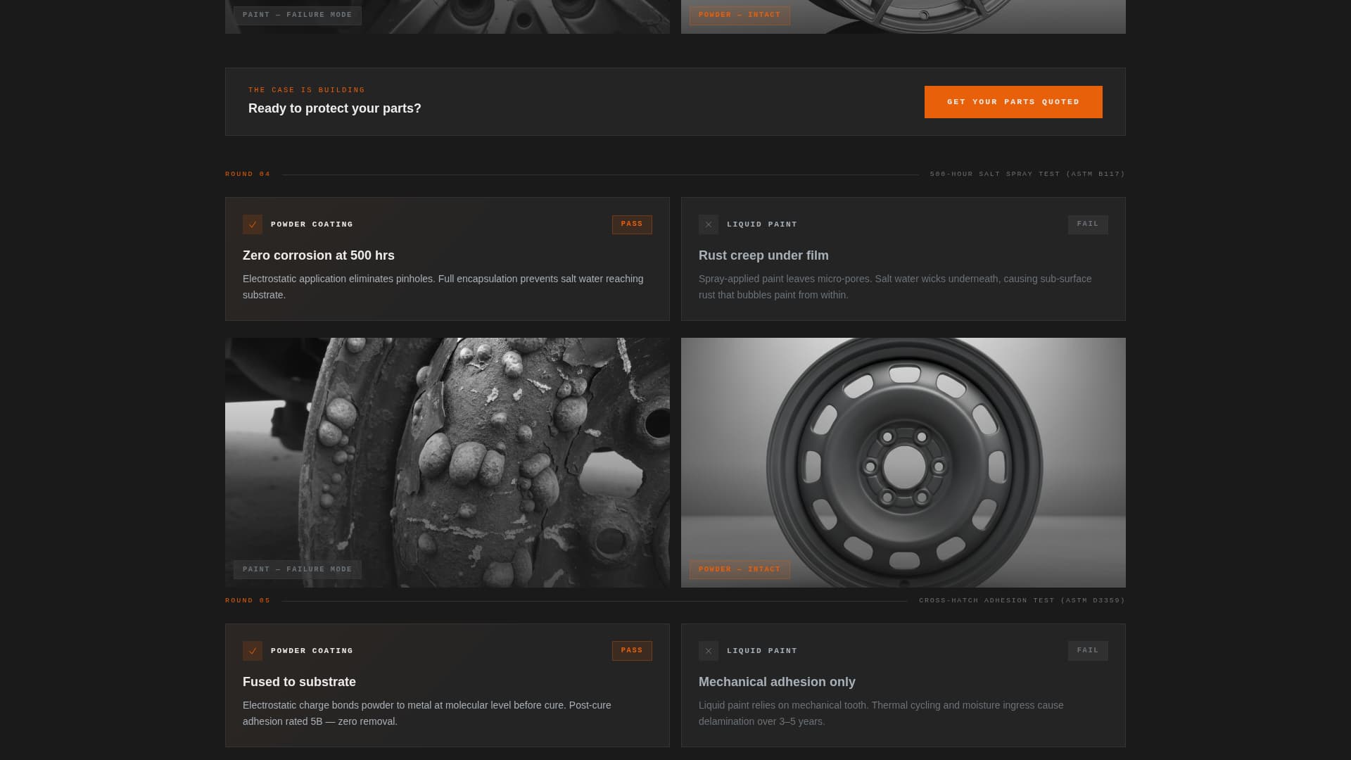Viewport: 1351px width, 760px height.
Task: Click the PASS badge in the Round 04 powder card
Action: (x=631, y=224)
